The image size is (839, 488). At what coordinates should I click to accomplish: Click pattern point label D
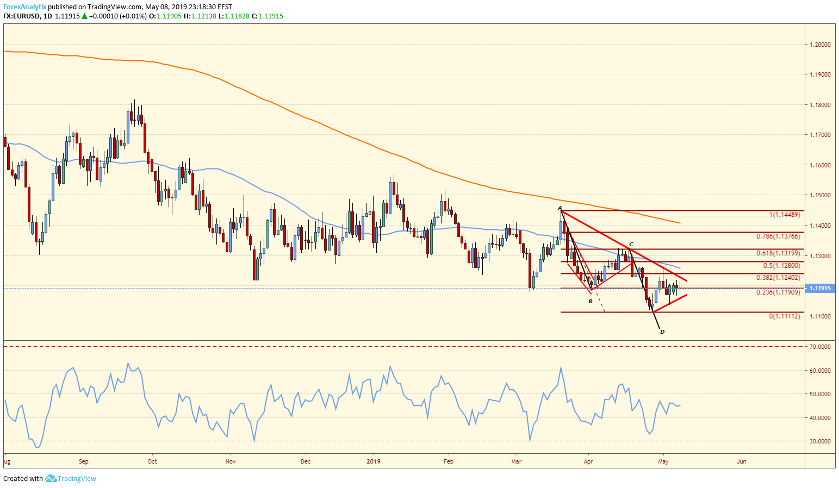662,331
